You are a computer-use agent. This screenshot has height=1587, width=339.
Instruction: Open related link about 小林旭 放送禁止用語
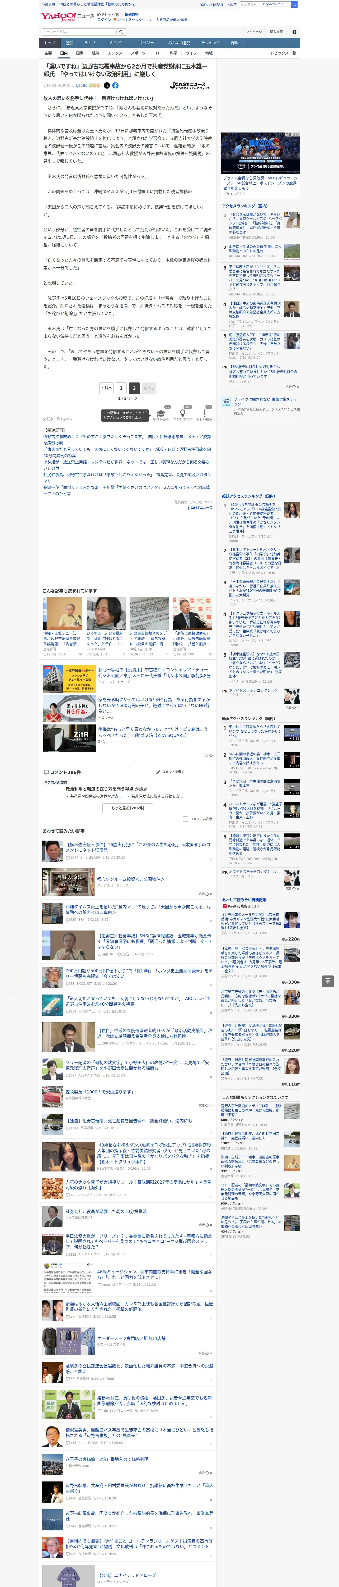click(x=126, y=465)
